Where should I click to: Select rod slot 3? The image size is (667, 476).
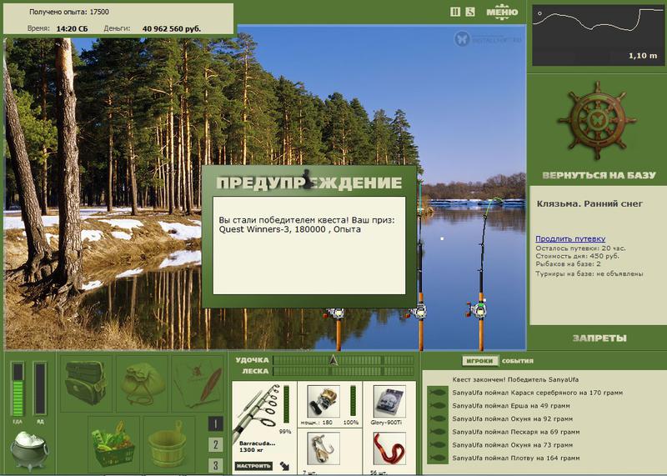click(x=215, y=465)
